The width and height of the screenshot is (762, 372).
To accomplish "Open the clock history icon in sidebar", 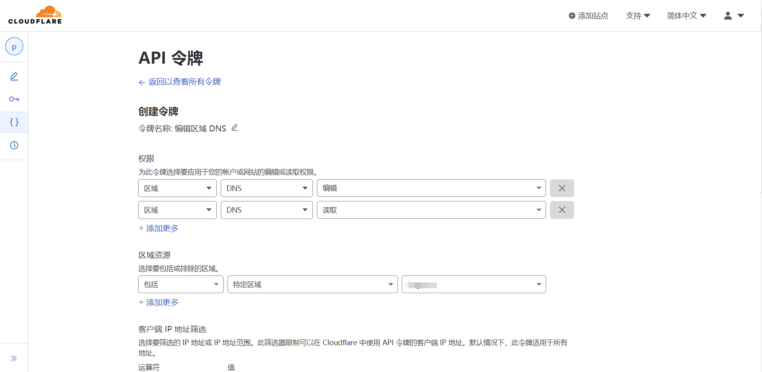I will [14, 145].
